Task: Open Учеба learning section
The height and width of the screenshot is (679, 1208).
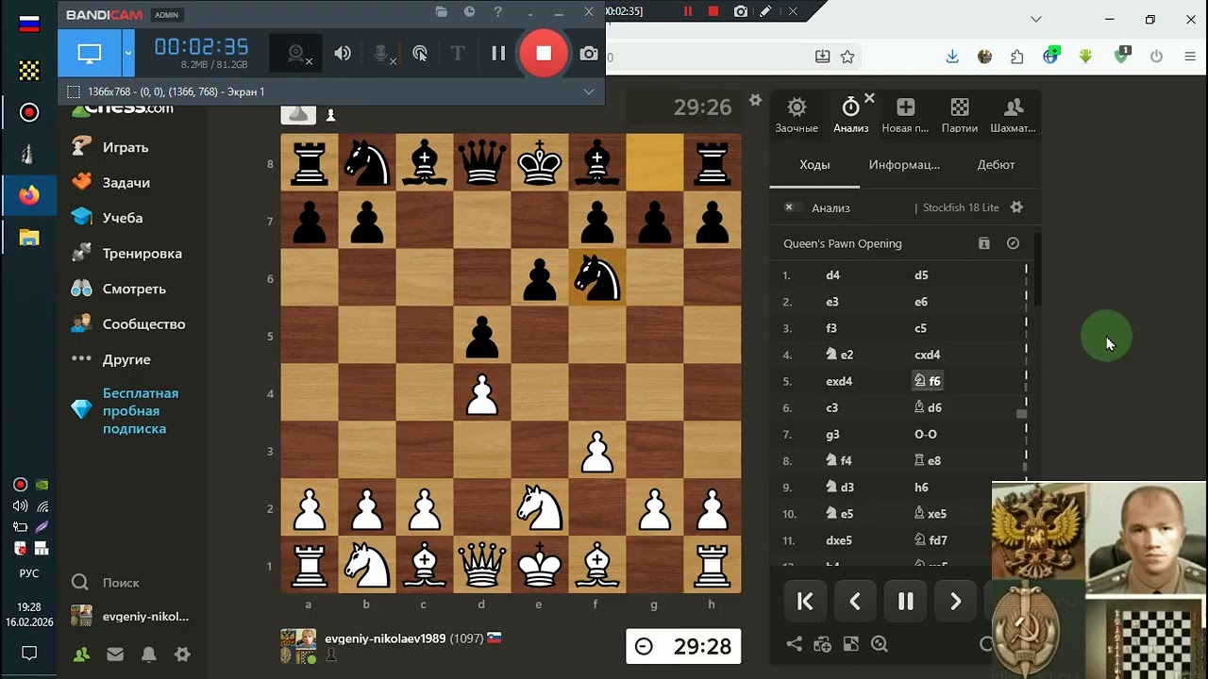Action: pos(122,218)
